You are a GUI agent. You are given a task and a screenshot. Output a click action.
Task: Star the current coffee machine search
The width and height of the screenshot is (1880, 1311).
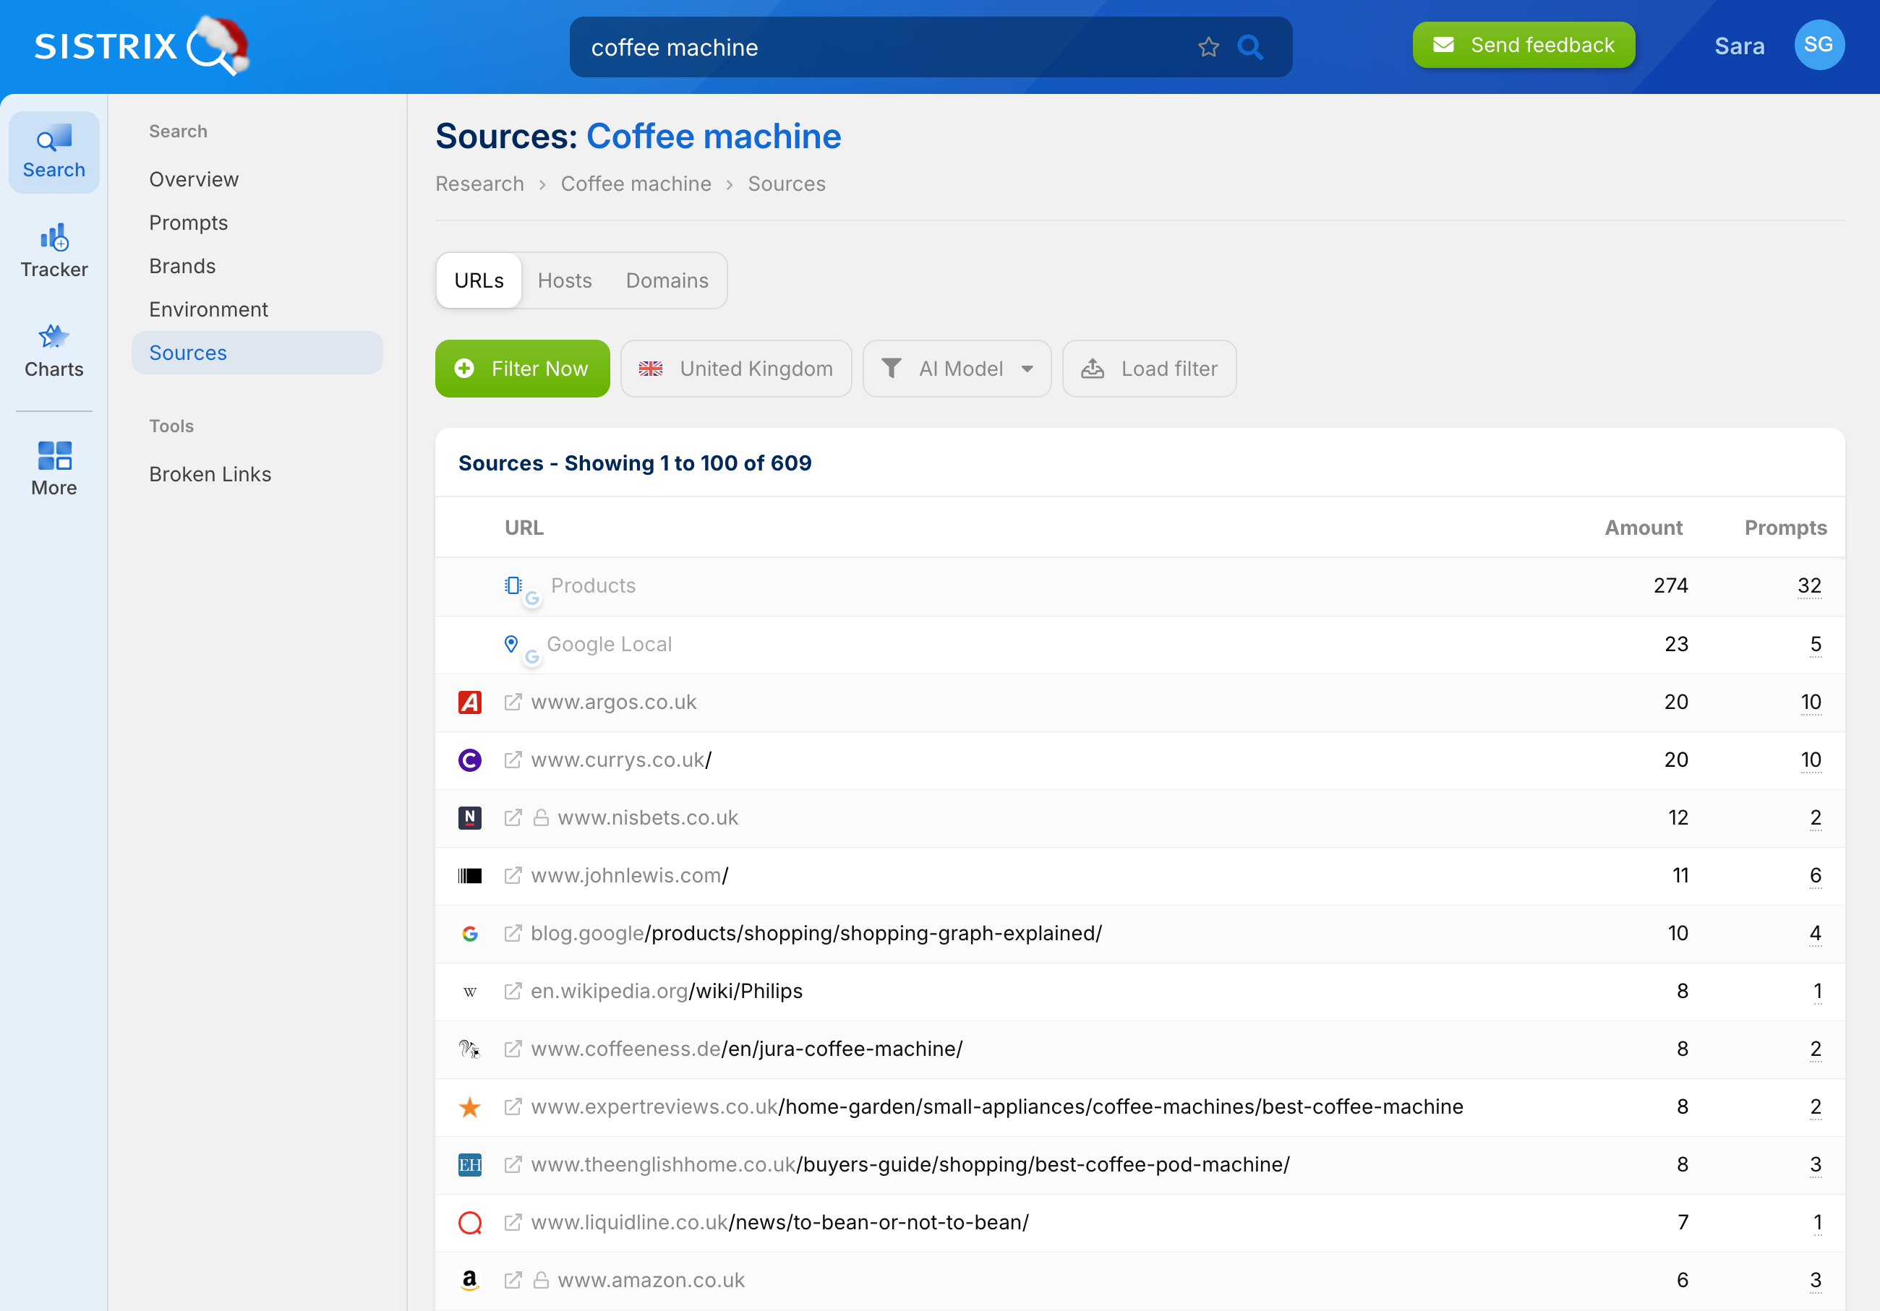[x=1208, y=47]
